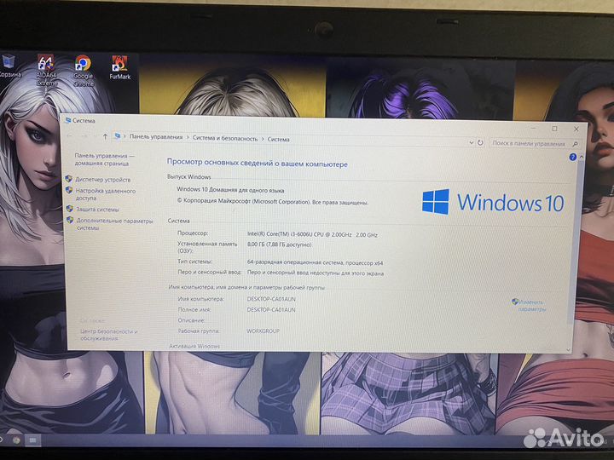Click the computer icon in address bar
The width and height of the screenshot is (614, 460).
point(117,136)
